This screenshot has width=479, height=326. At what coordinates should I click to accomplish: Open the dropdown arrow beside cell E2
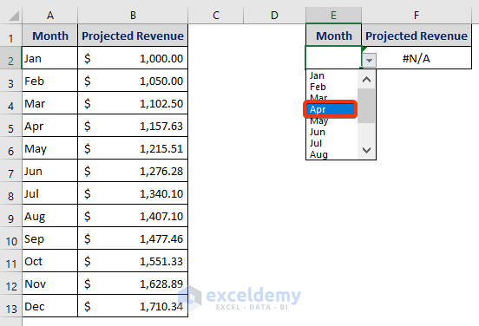click(369, 60)
